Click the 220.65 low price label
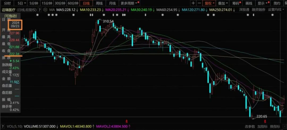 click(262, 116)
